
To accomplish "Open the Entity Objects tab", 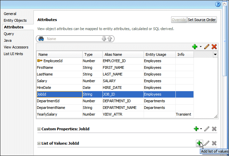I will [15, 20].
